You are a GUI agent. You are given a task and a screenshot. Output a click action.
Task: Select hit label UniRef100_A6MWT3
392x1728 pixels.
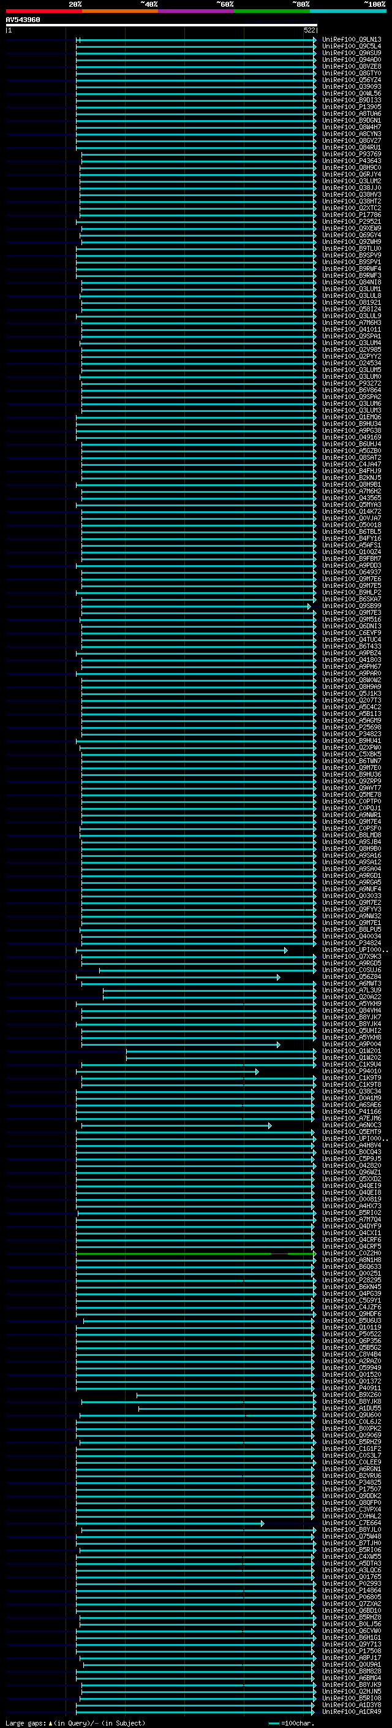pos(352,983)
